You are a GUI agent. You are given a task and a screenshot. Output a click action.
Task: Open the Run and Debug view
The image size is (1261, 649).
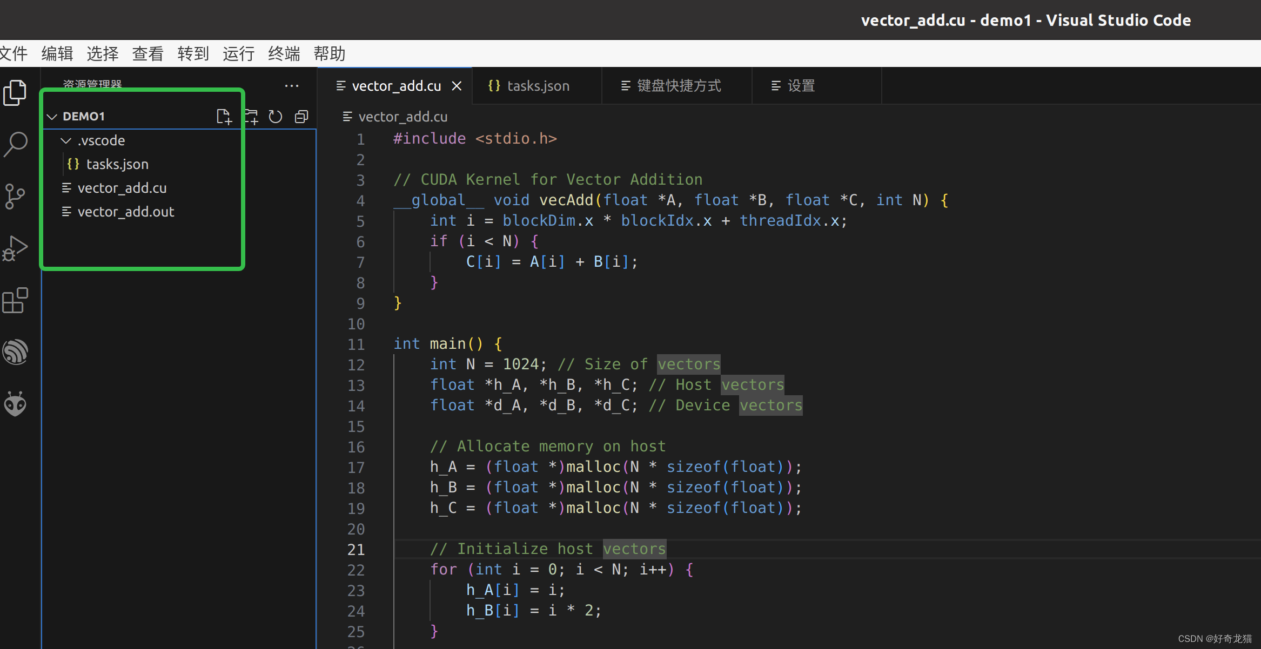15,248
